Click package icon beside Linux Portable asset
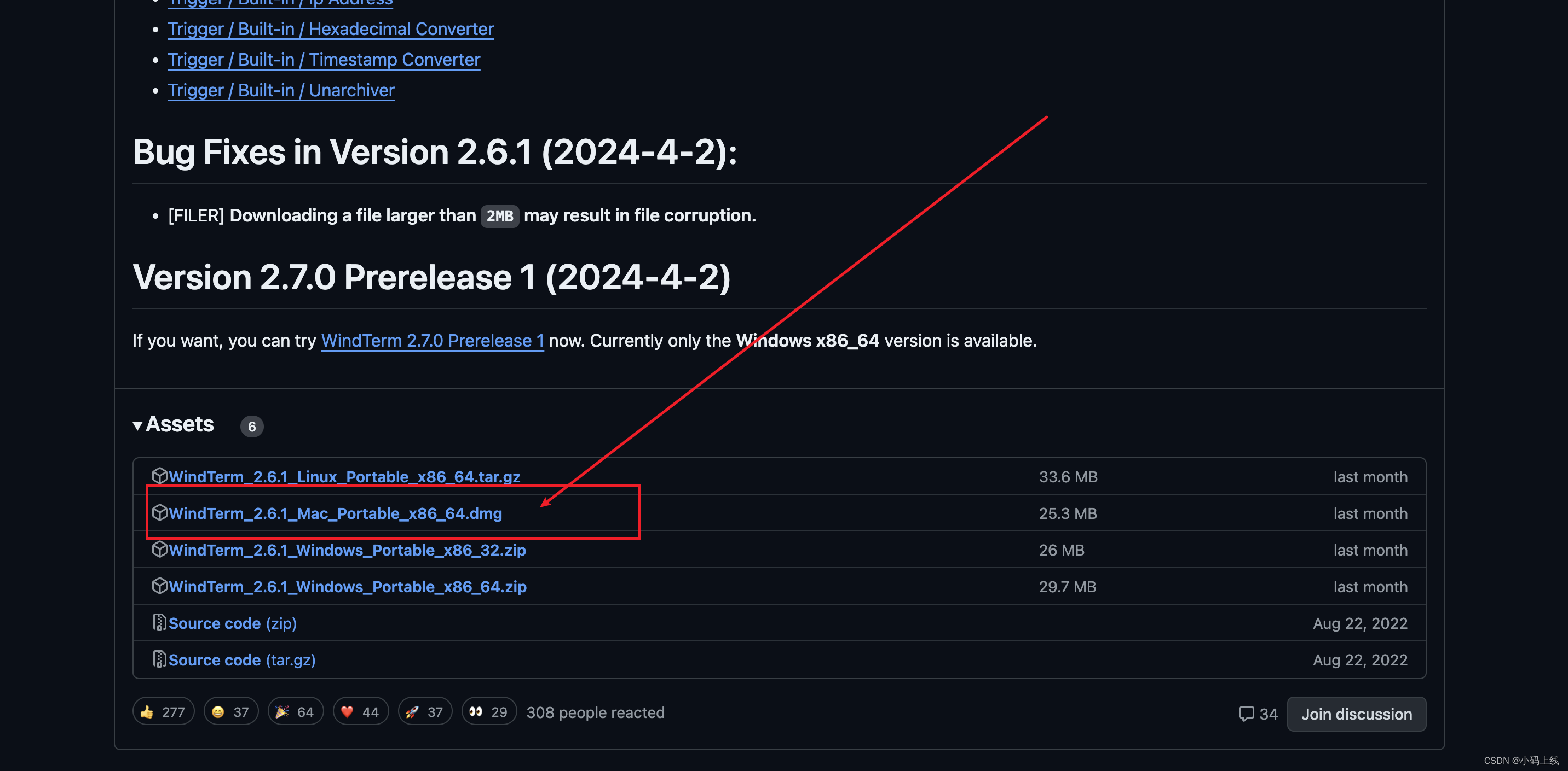 (x=159, y=476)
